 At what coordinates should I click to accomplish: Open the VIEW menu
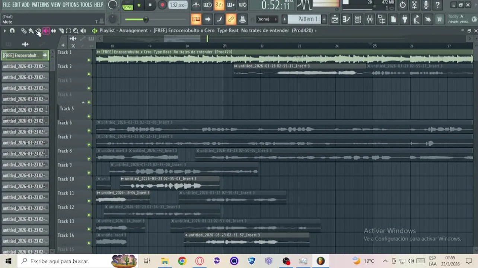(55, 5)
